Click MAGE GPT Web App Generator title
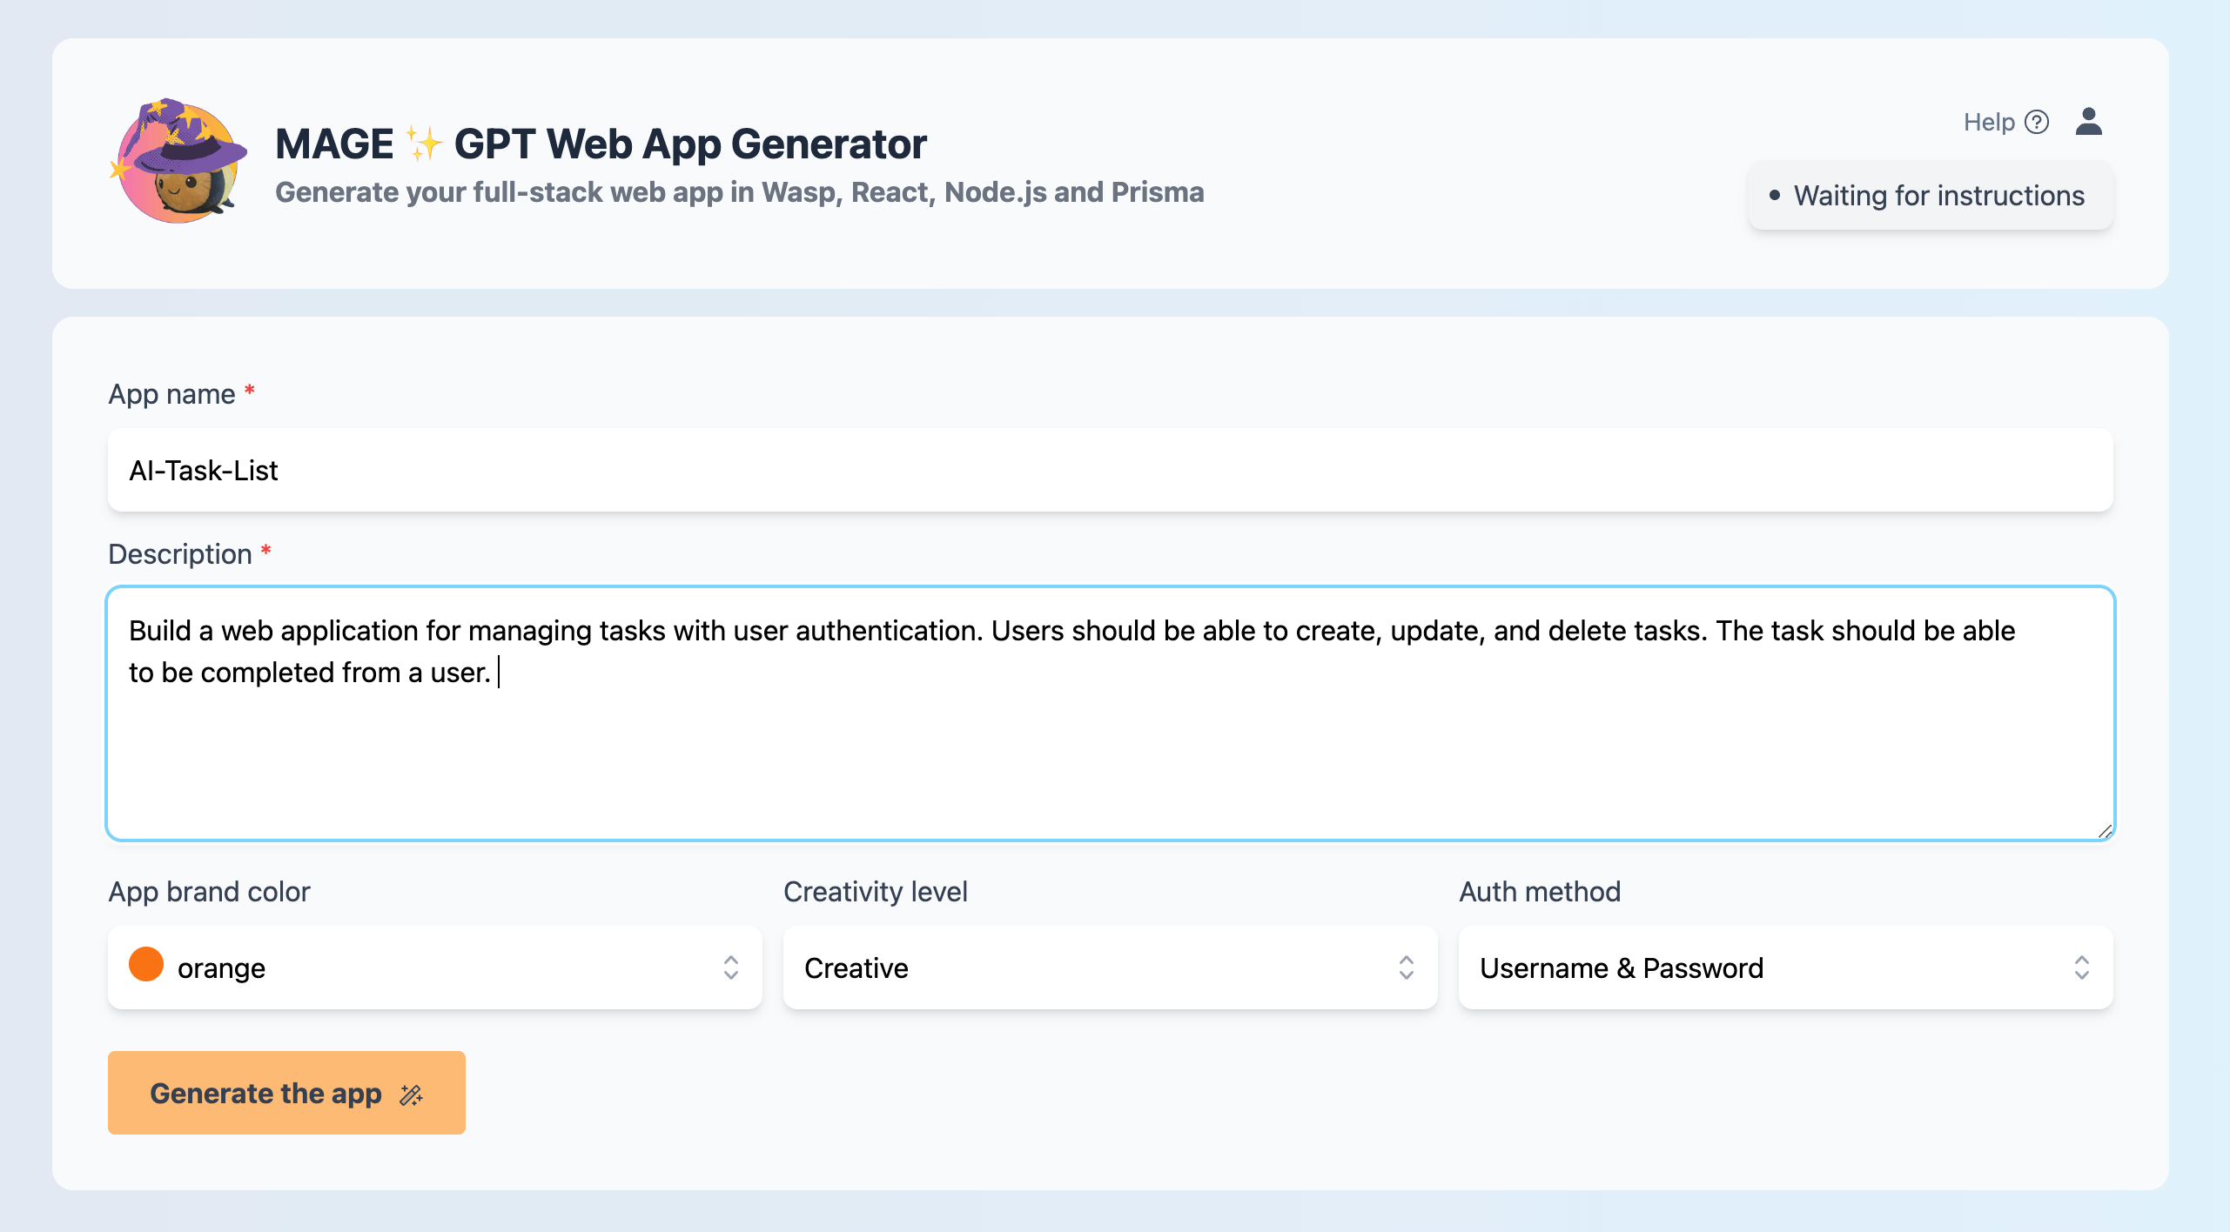The height and width of the screenshot is (1232, 2230). [x=601, y=144]
